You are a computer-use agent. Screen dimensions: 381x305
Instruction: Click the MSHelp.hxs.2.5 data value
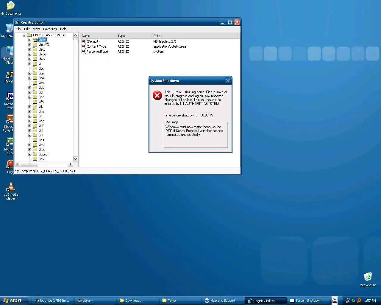pos(165,41)
